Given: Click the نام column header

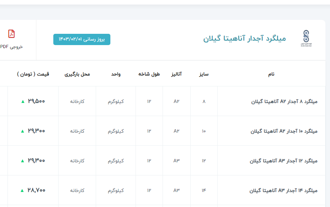Looking at the screenshot, I should pos(271,74).
